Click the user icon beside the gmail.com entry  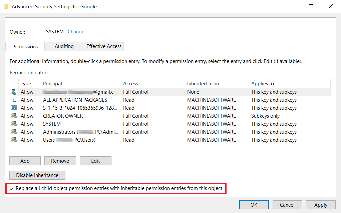(x=14, y=92)
